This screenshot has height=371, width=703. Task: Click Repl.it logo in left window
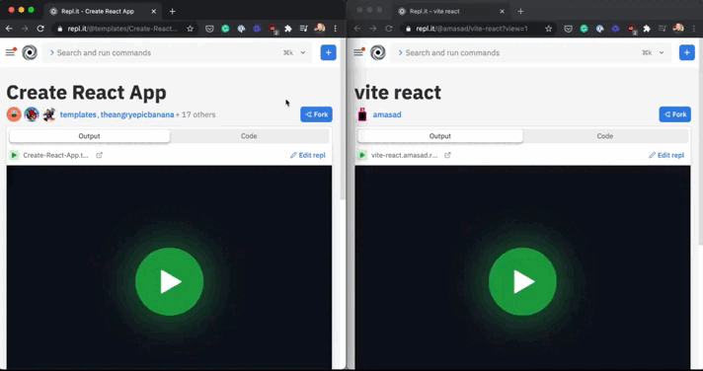point(30,52)
